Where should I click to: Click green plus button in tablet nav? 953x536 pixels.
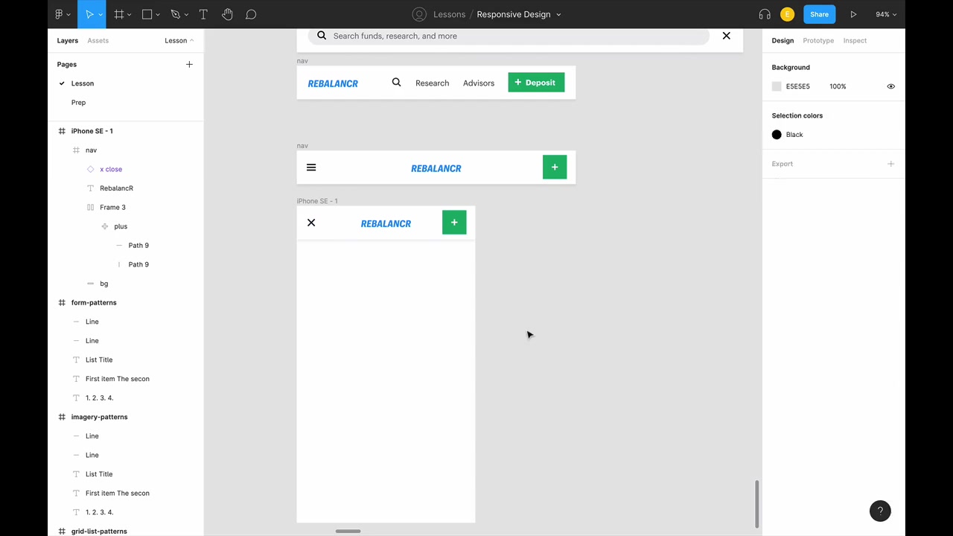pyautogui.click(x=555, y=167)
